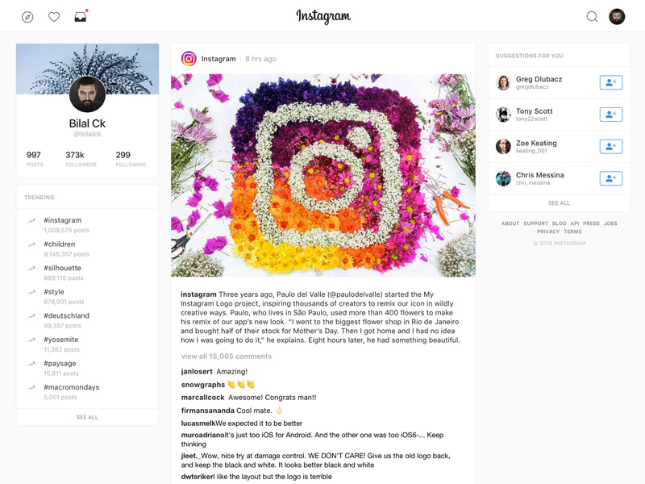645x484 pixels.
Task: View all 15,065 comments
Action: click(227, 357)
